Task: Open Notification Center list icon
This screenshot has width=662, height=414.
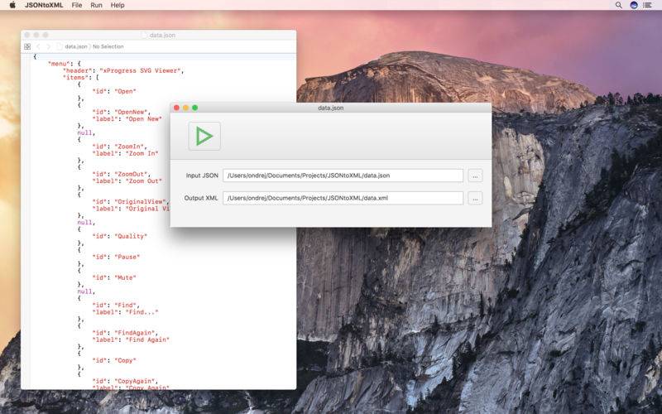Action: pyautogui.click(x=647, y=5)
